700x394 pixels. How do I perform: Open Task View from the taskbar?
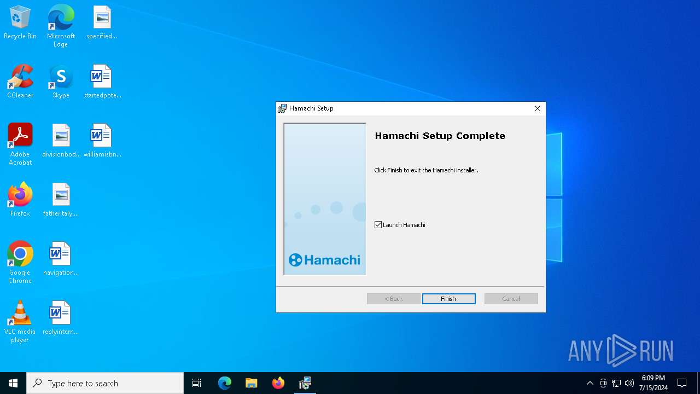(x=197, y=383)
